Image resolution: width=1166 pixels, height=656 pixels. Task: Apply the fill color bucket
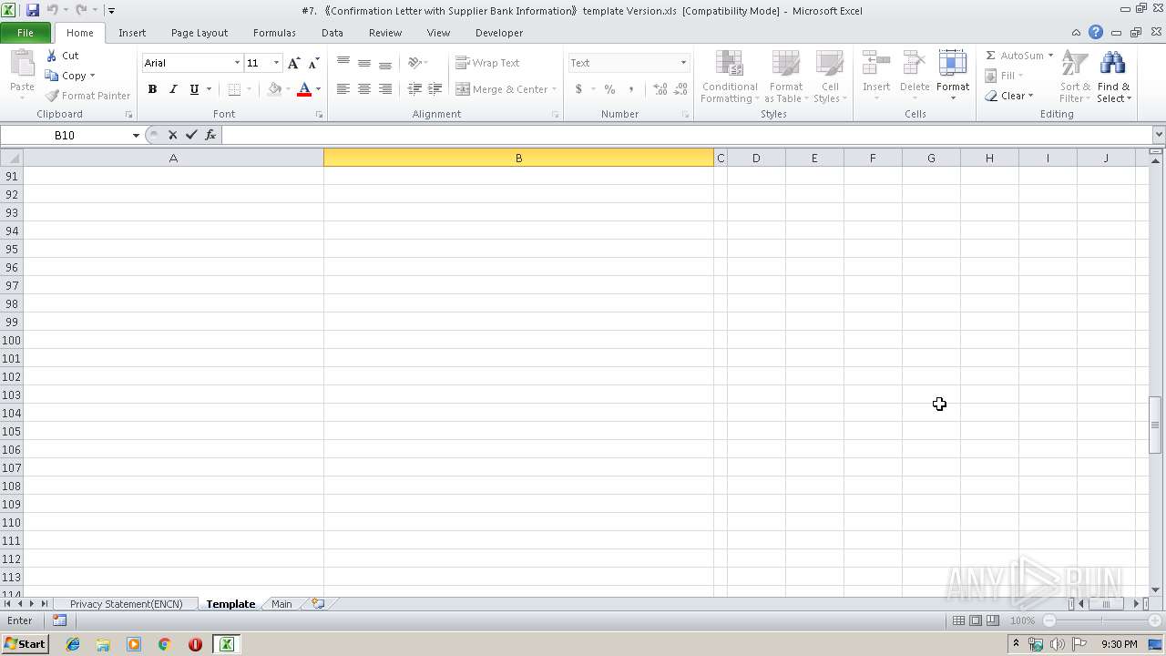(274, 89)
